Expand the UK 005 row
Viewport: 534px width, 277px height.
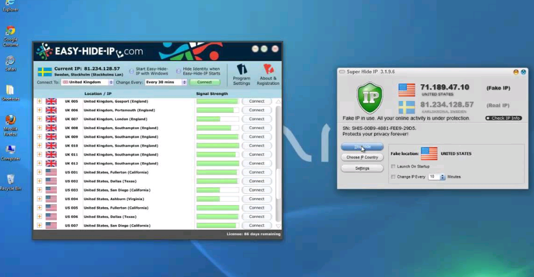40,101
